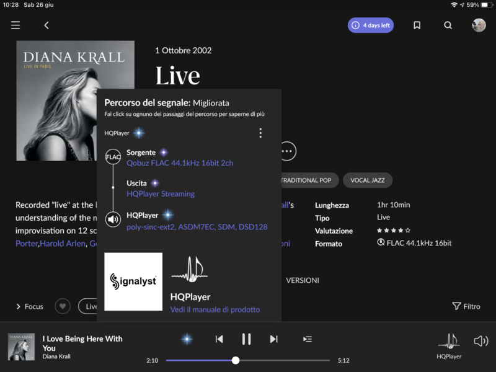Go back using the left chevron
496x372 pixels.
click(x=46, y=25)
